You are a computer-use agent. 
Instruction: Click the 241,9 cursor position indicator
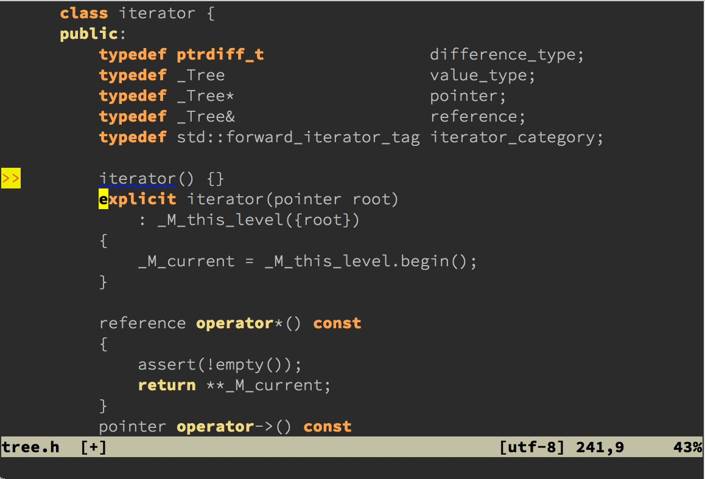pos(600,447)
